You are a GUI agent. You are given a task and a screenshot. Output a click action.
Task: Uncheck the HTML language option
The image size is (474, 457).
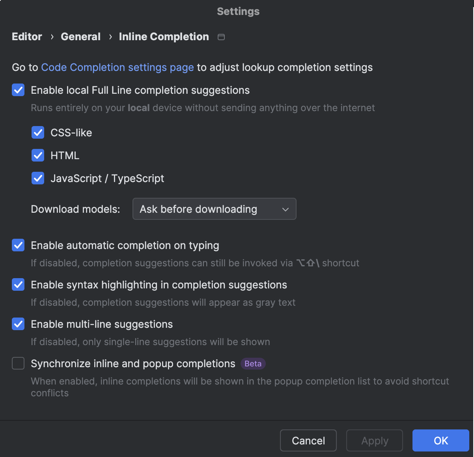[38, 155]
